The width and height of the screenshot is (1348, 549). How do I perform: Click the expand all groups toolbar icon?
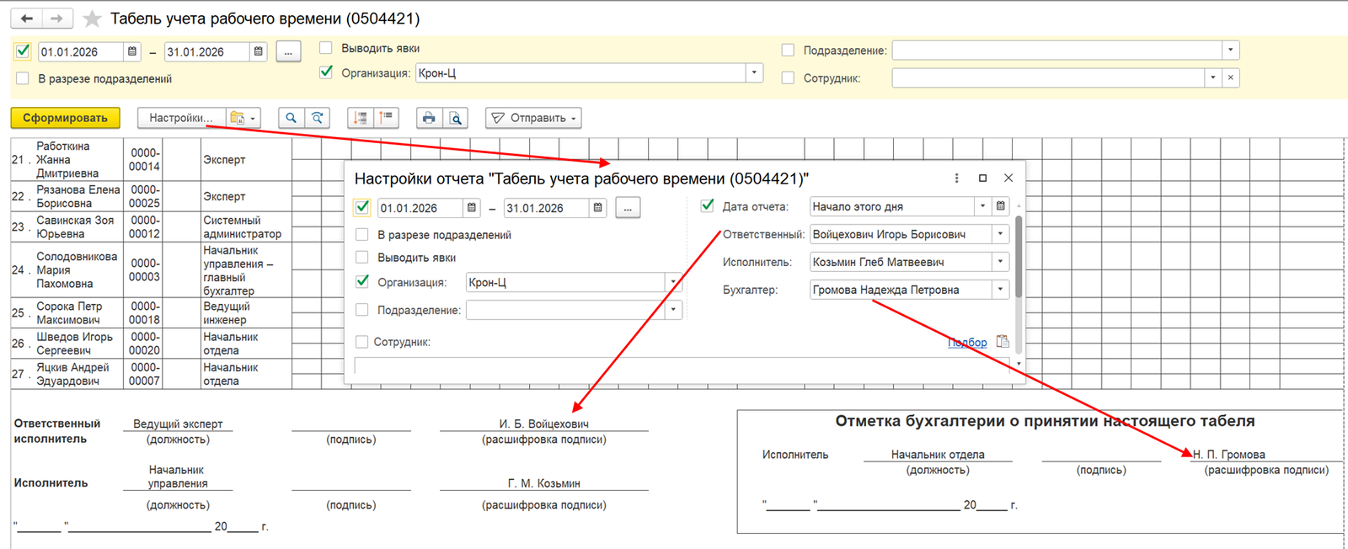click(x=361, y=118)
